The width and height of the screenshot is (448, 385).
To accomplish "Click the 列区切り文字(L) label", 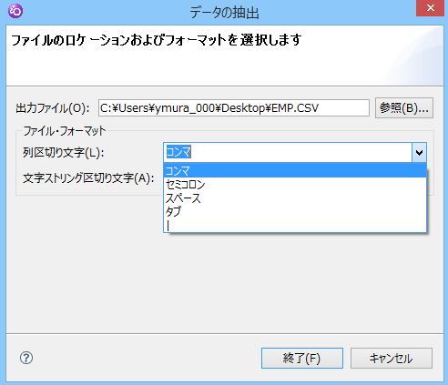I will tap(64, 152).
